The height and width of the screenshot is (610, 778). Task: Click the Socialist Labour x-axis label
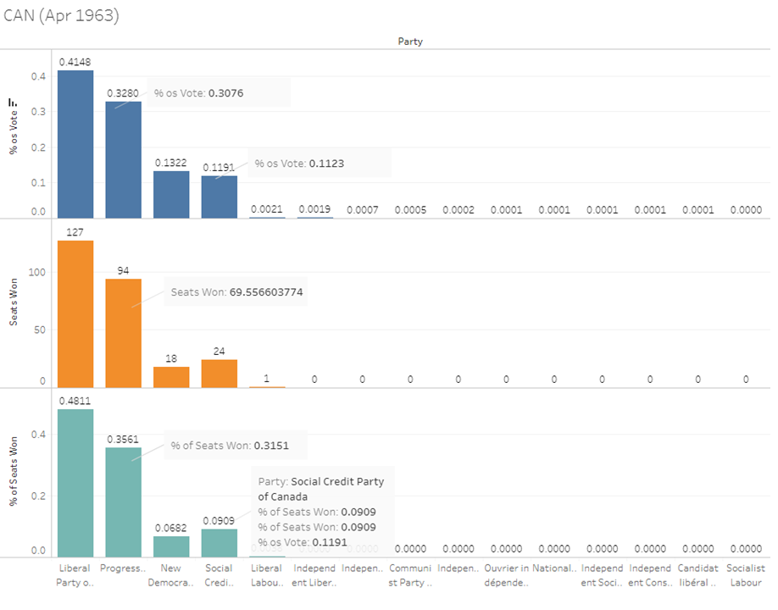(x=746, y=574)
